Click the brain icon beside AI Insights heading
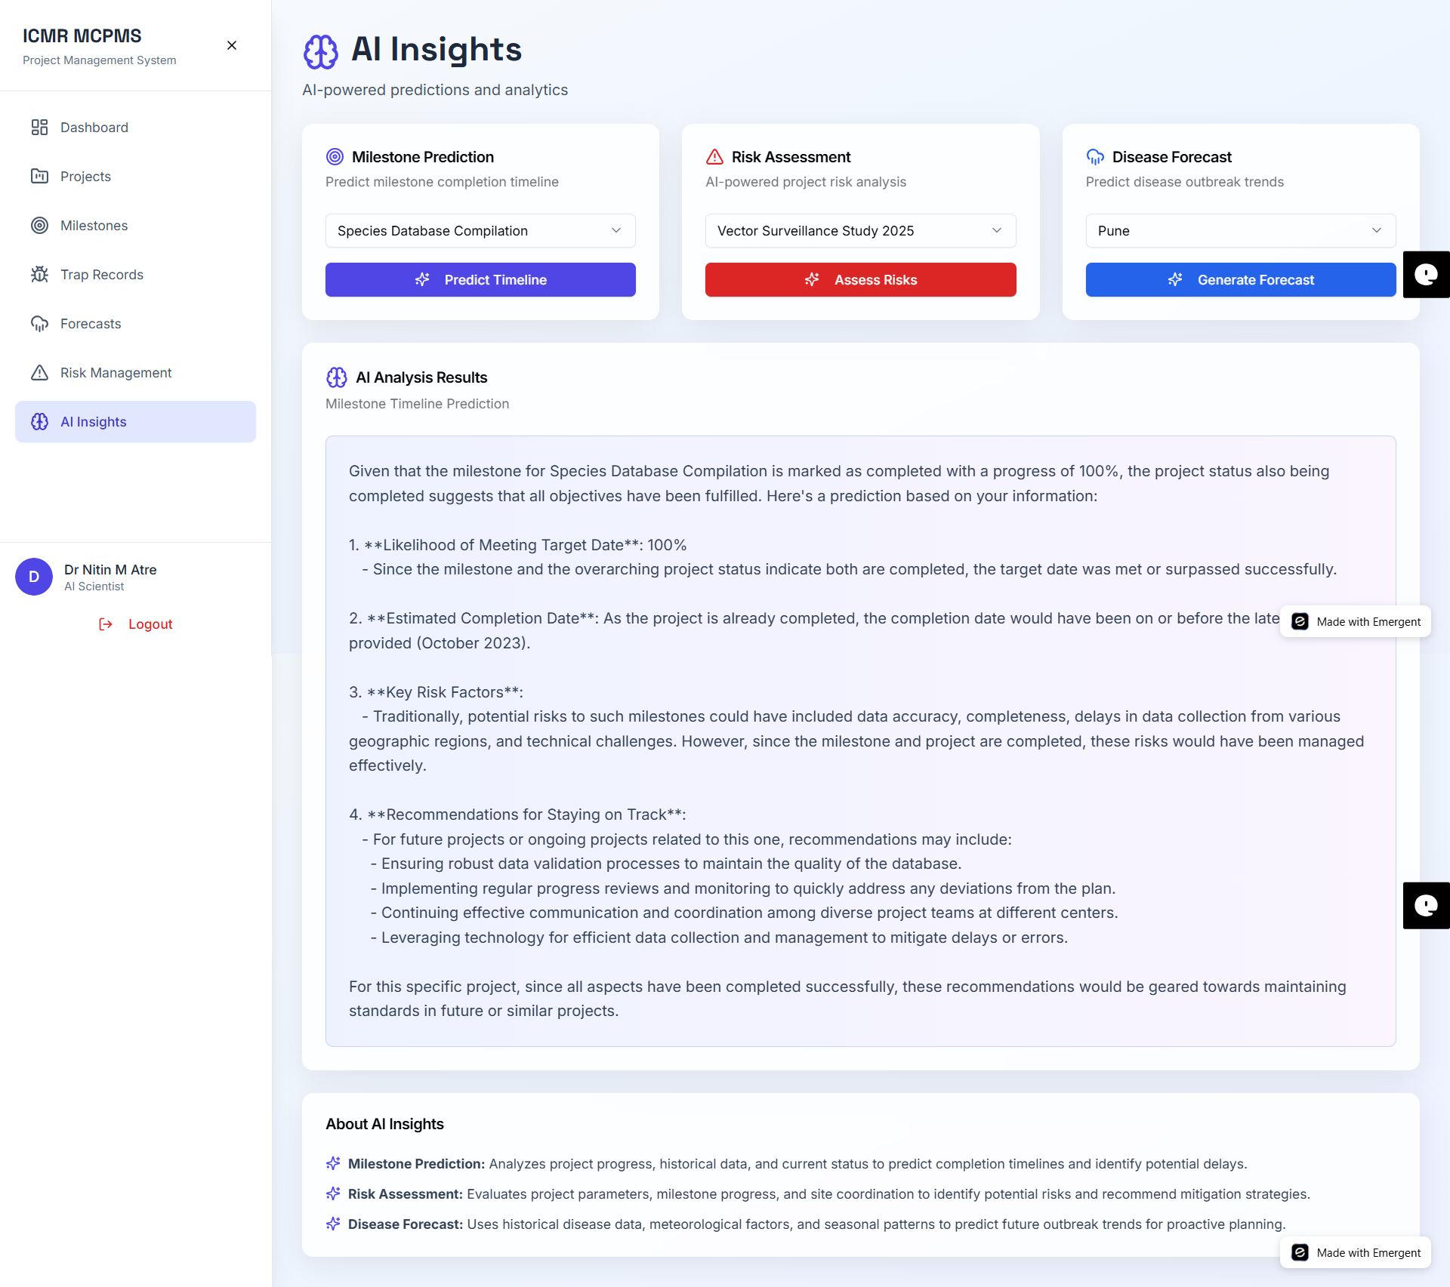The width and height of the screenshot is (1450, 1287). coord(321,51)
